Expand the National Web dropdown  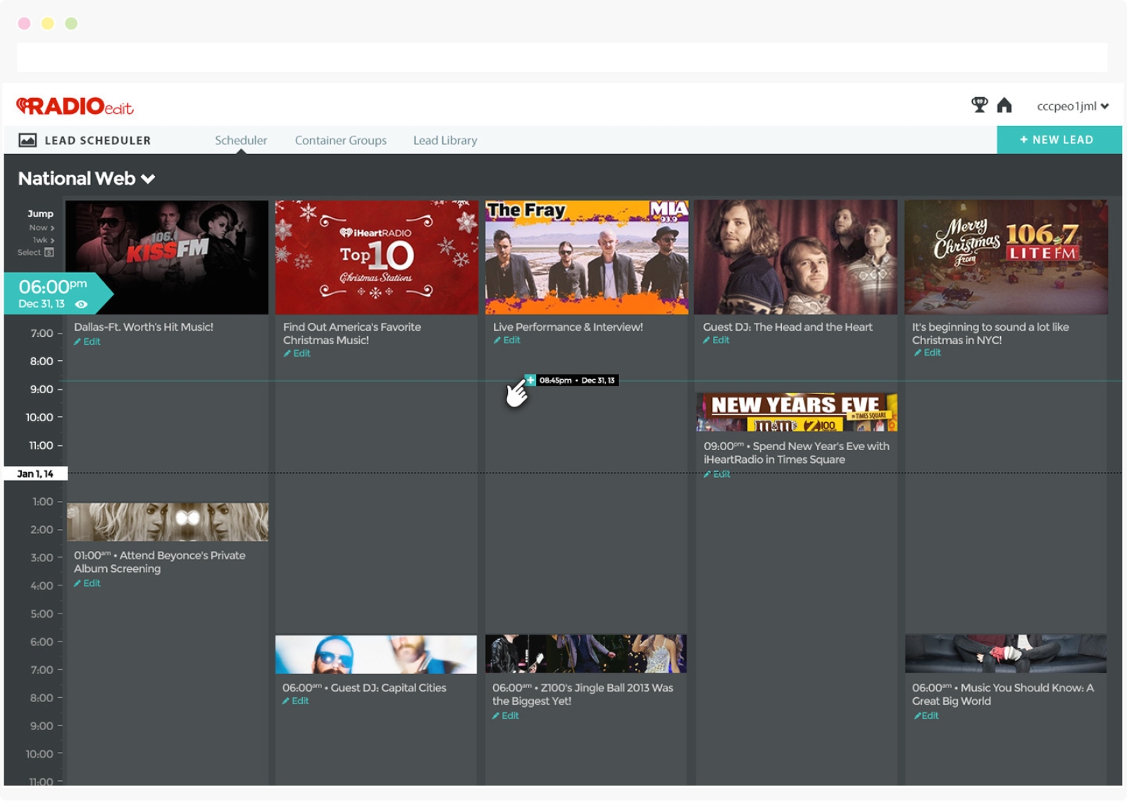pos(87,179)
